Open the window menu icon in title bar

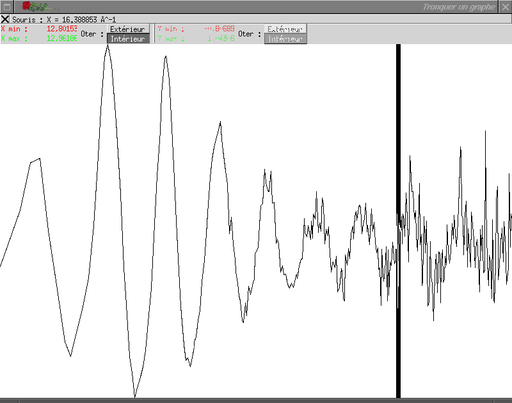(x=7, y=7)
